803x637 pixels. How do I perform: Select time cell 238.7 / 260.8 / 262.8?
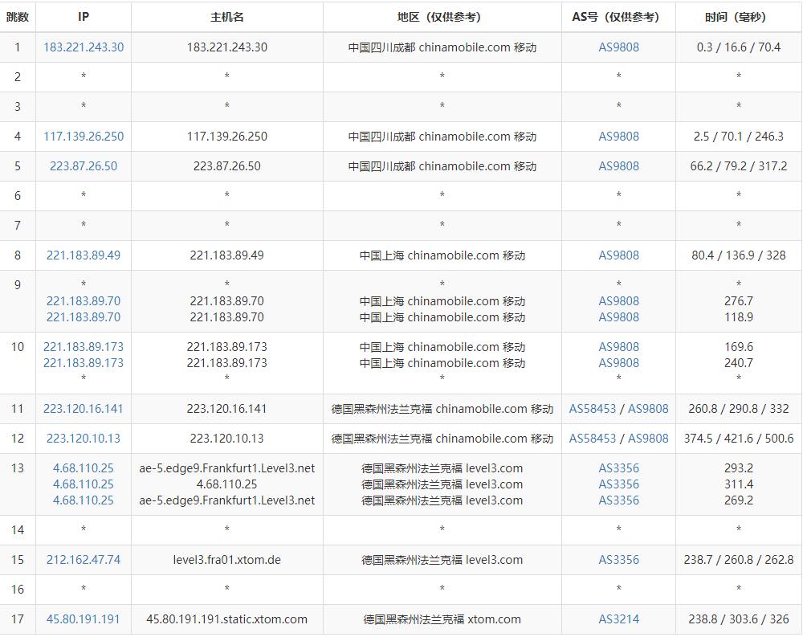pos(739,560)
